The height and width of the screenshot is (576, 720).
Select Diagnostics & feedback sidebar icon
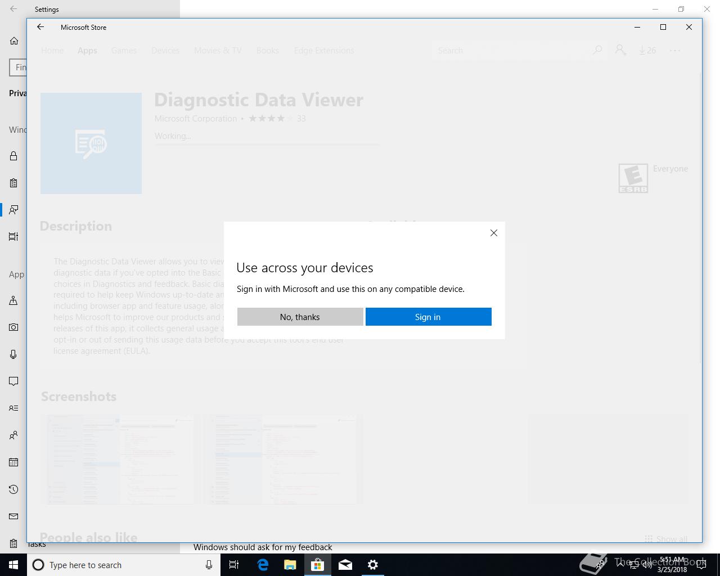[x=13, y=210]
